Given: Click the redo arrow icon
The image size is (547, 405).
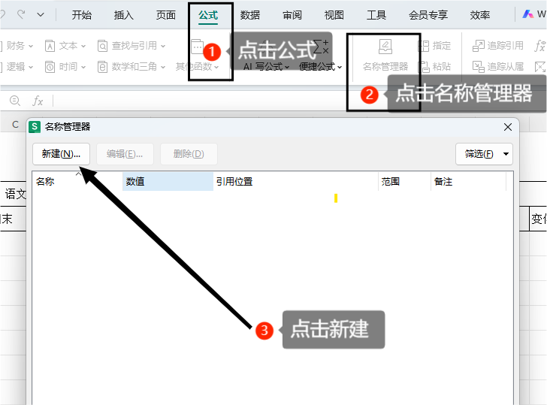Looking at the screenshot, I should tap(21, 14).
